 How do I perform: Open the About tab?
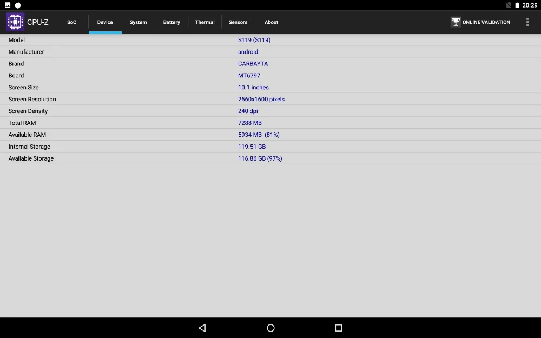coord(271,22)
